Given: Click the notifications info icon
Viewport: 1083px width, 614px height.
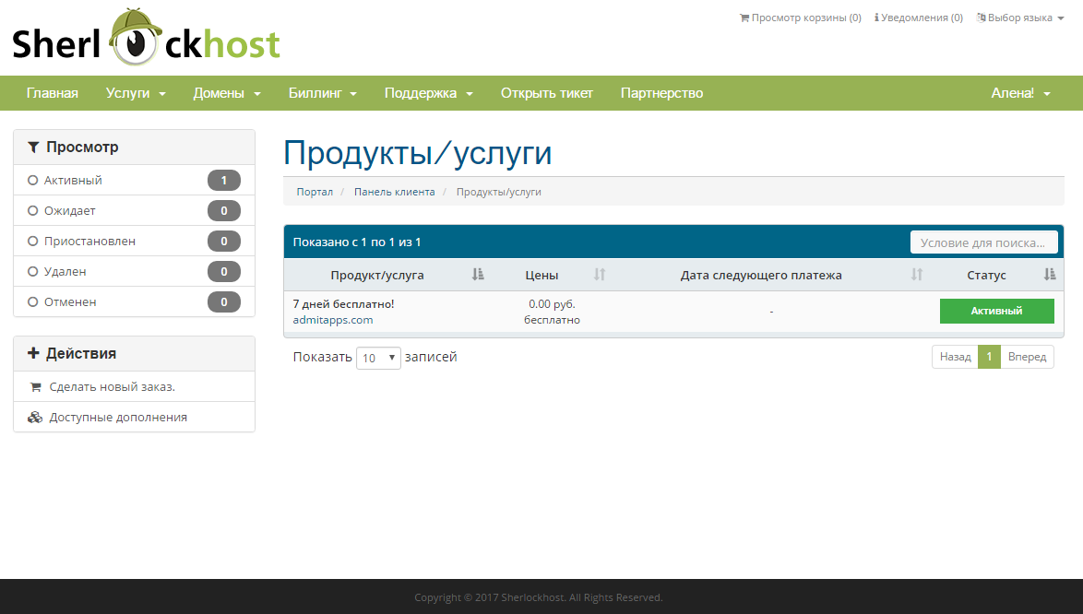Looking at the screenshot, I should point(876,18).
